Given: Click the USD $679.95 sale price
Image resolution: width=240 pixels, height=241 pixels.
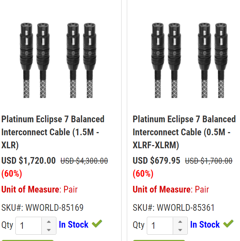Looking at the screenshot, I should point(157,161).
